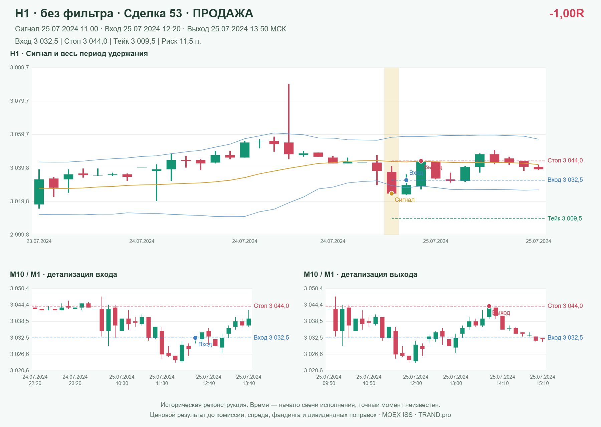Click the blue entry dot in the entry detail chart
The height and width of the screenshot is (427, 601).
click(x=195, y=338)
